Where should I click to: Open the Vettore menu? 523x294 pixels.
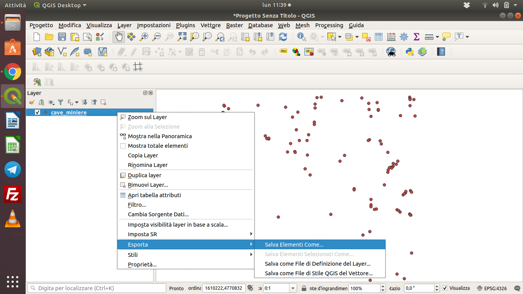(x=211, y=25)
